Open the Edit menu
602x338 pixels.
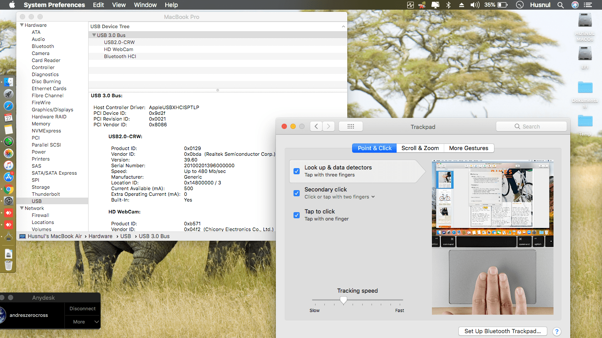pos(99,5)
